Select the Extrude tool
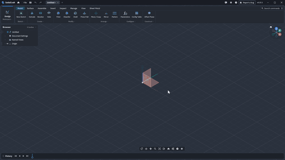This screenshot has width=285, height=160. click(32, 15)
